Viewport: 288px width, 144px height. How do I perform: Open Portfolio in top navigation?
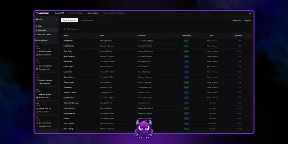coord(71,13)
